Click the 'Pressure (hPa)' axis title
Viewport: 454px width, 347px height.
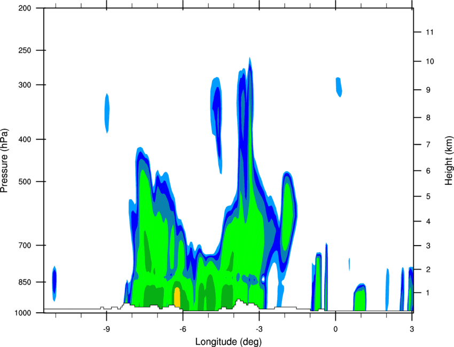(x=4, y=161)
